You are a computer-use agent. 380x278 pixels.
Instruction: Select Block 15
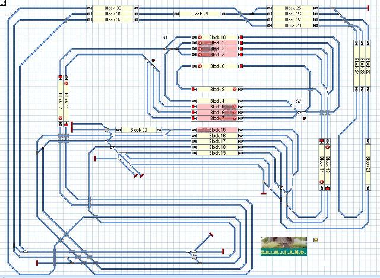(x=217, y=130)
